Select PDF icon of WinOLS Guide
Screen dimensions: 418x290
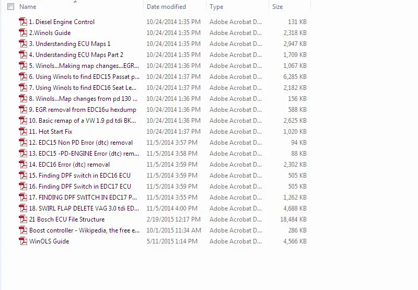(x=23, y=241)
